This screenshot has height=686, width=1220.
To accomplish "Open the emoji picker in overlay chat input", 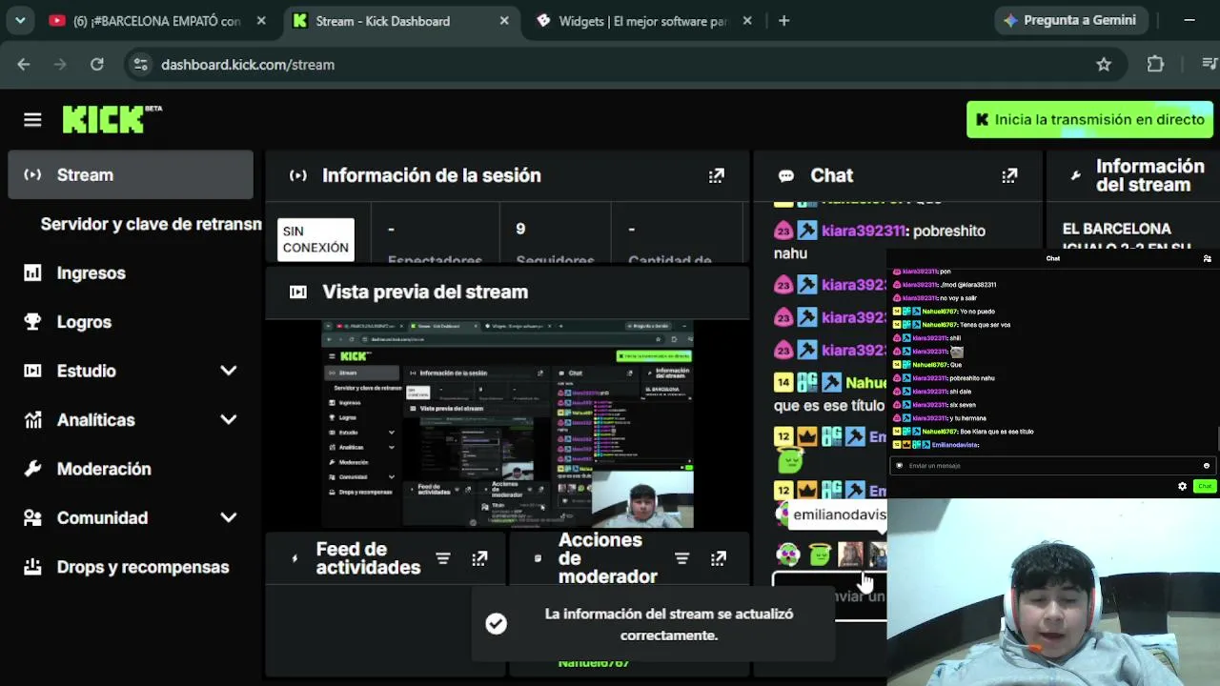I will pyautogui.click(x=1206, y=466).
